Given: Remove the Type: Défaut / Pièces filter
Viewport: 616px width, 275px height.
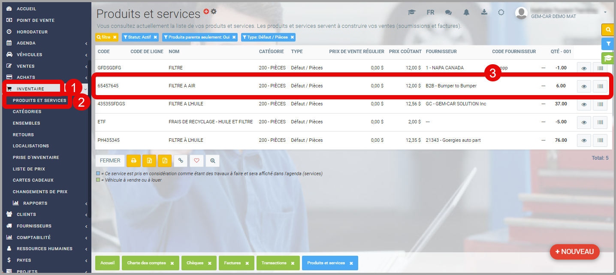Looking at the screenshot, I should point(292,37).
